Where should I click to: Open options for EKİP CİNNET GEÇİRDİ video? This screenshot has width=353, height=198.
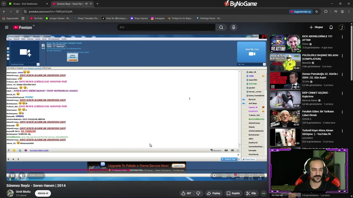click(342, 93)
